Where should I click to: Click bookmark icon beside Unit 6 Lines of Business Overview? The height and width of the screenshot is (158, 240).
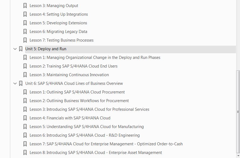click(21, 83)
